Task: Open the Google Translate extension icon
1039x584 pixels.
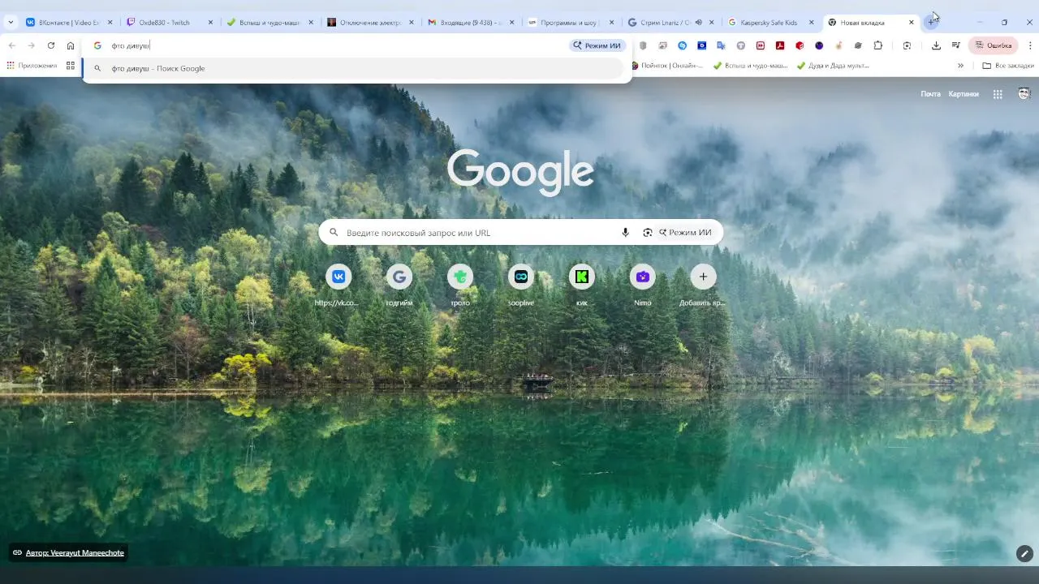Action: click(721, 45)
